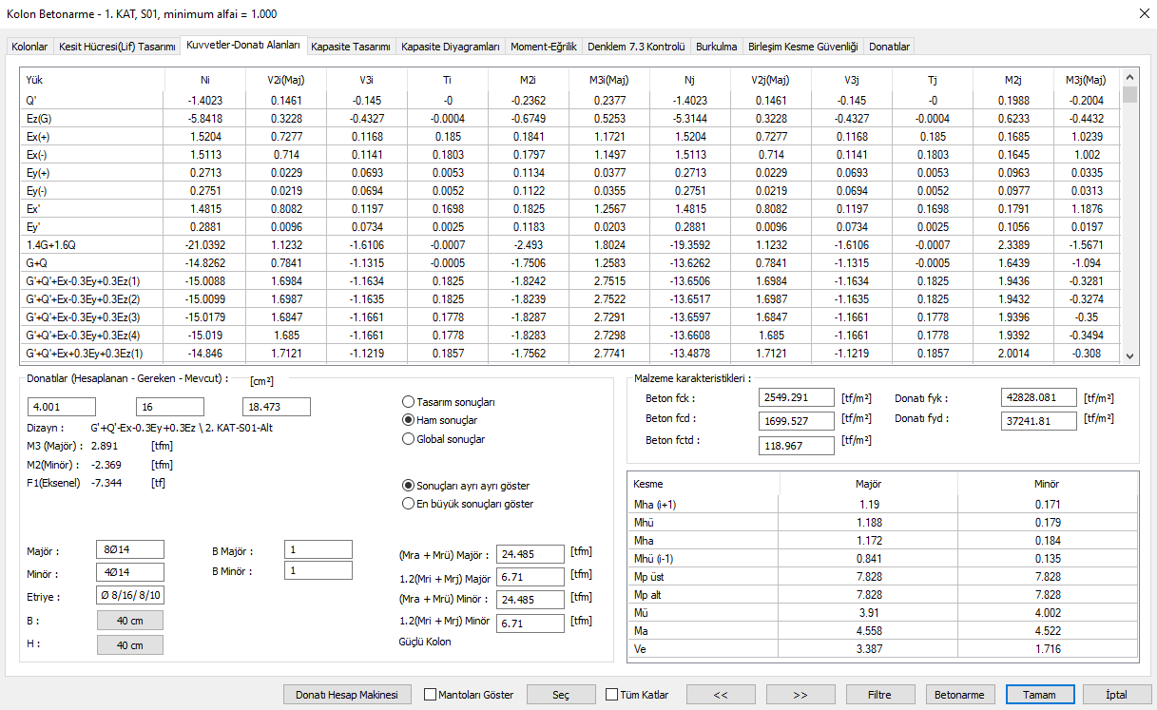Open the Moment-Eğrilik tab
This screenshot has width=1157, height=710.
(543, 47)
